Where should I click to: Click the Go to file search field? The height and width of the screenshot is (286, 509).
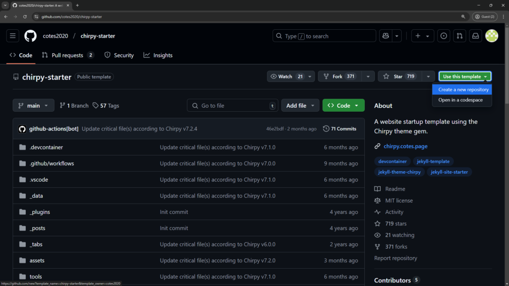pyautogui.click(x=233, y=105)
